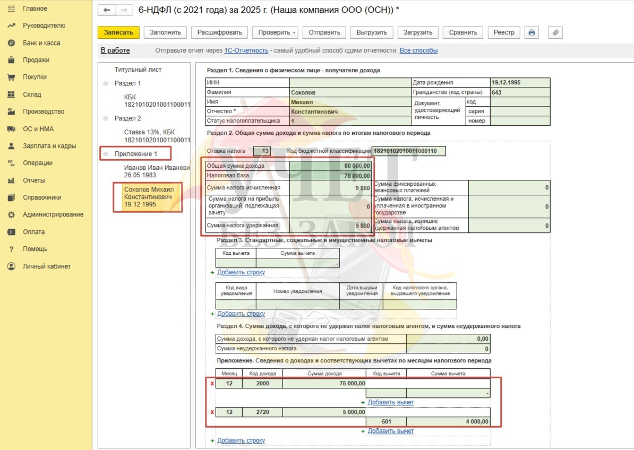This screenshot has height=450, width=634.
Task: Click the print icon in toolbar
Action: pos(532,32)
